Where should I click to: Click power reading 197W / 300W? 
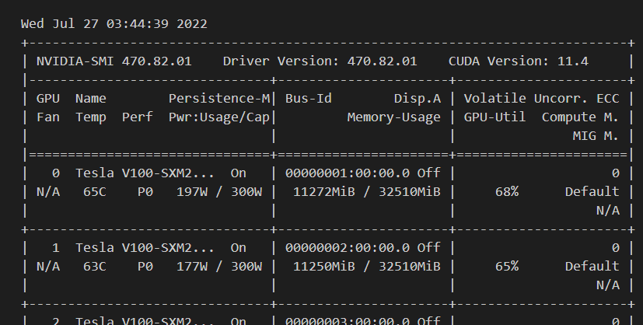pyautogui.click(x=219, y=192)
